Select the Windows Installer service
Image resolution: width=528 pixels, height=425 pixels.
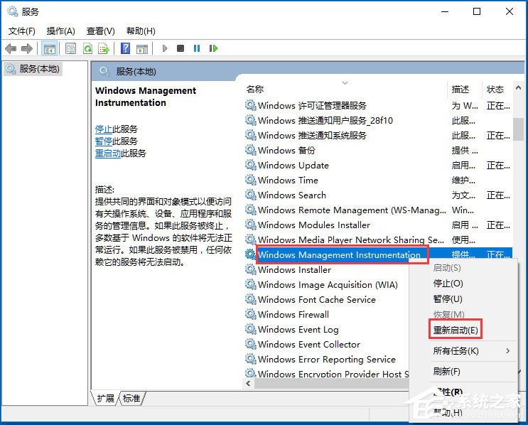point(294,270)
